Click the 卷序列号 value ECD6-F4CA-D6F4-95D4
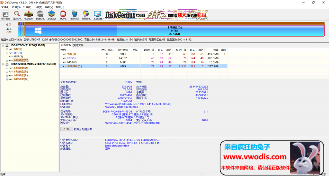This screenshot has height=176, width=329. pyautogui.click(x=117, y=112)
